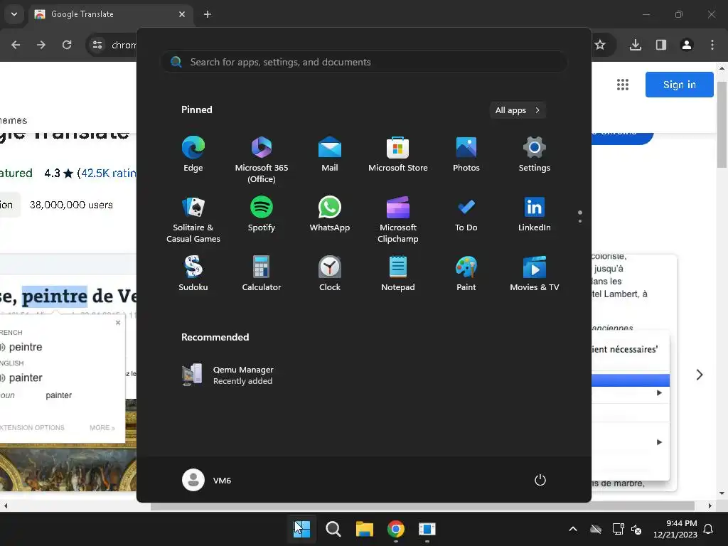Open taskbar Search
Image resolution: width=728 pixels, height=546 pixels.
point(333,528)
